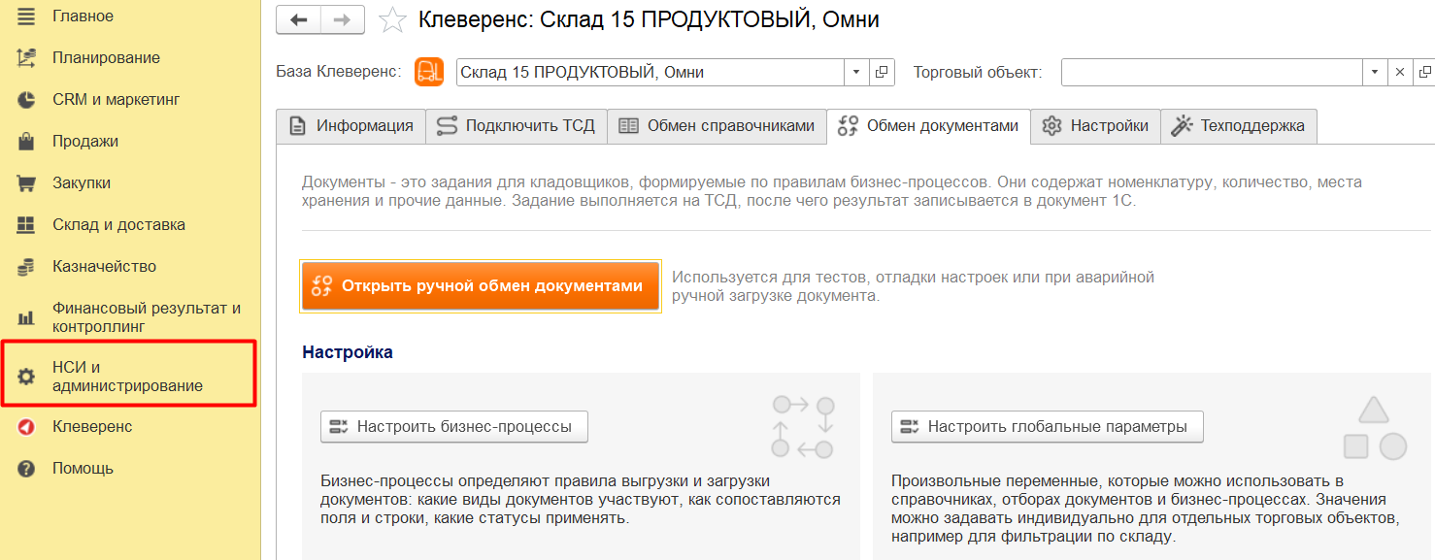Click Настроить бизнес-процессы button

tap(453, 427)
